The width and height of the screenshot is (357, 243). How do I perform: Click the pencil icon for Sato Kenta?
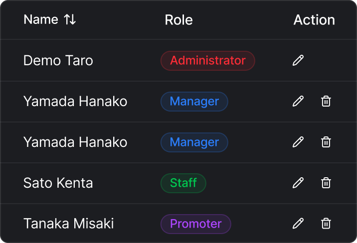(298, 183)
